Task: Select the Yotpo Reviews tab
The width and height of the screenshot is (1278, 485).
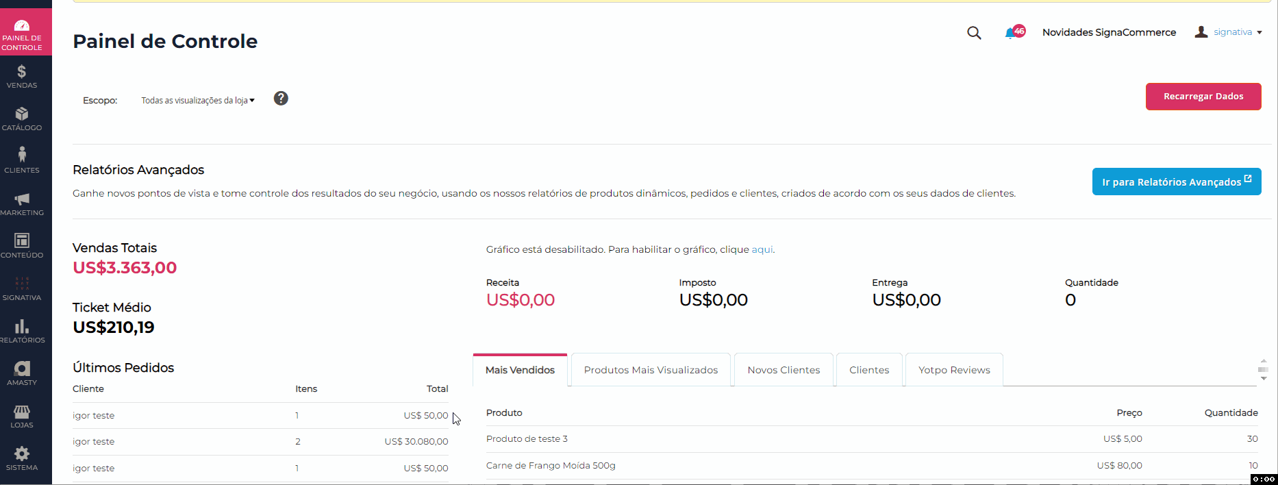Action: [954, 370]
